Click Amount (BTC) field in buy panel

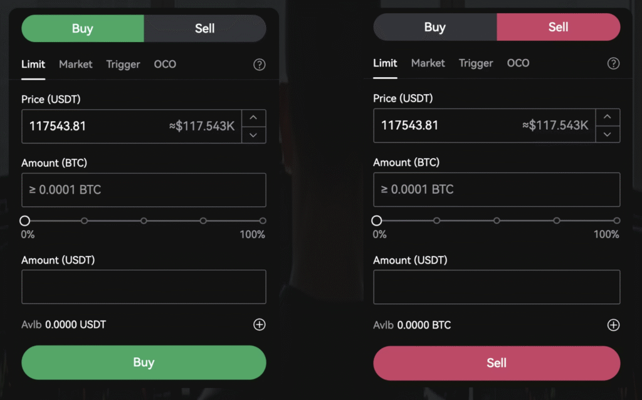[144, 190]
